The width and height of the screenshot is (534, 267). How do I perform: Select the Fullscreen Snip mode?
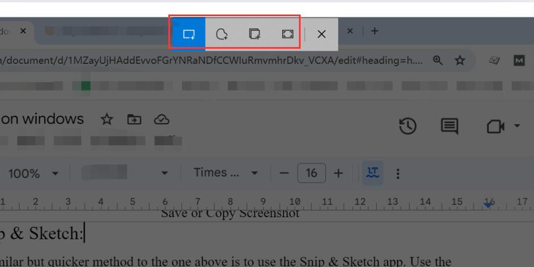point(287,34)
